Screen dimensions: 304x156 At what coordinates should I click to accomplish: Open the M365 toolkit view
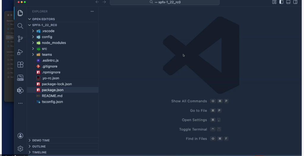pos(20,78)
